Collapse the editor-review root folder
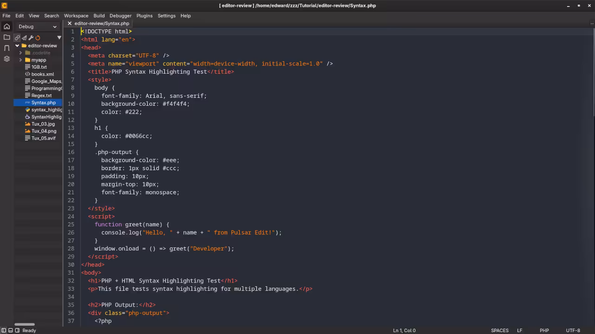 (x=17, y=45)
